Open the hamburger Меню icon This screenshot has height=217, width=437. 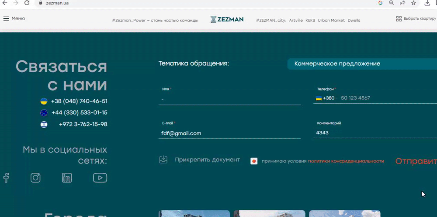coord(6,19)
